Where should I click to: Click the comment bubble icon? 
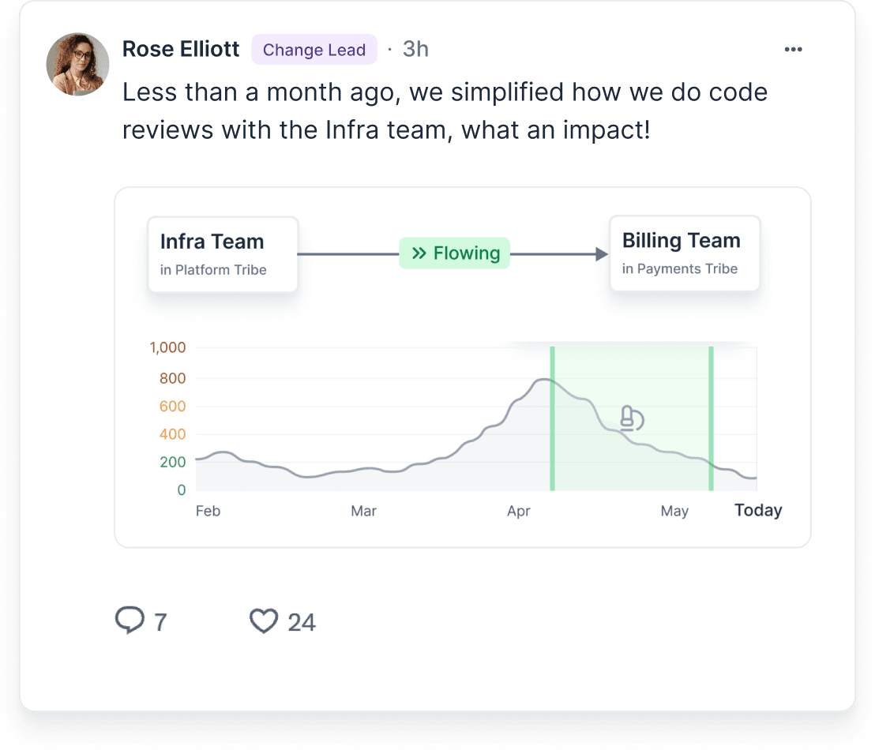click(x=130, y=620)
